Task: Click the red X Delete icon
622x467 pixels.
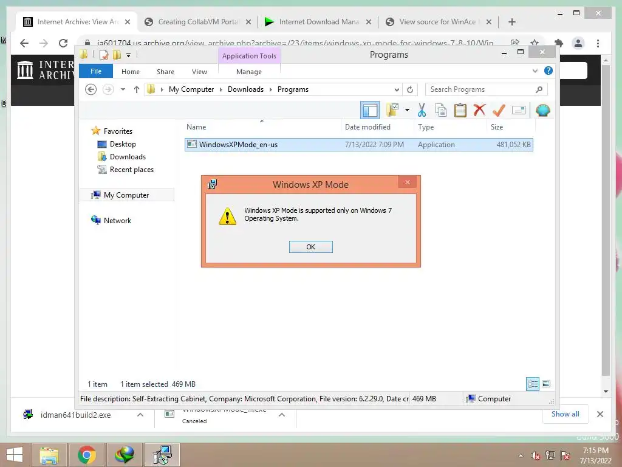Action: pos(479,109)
